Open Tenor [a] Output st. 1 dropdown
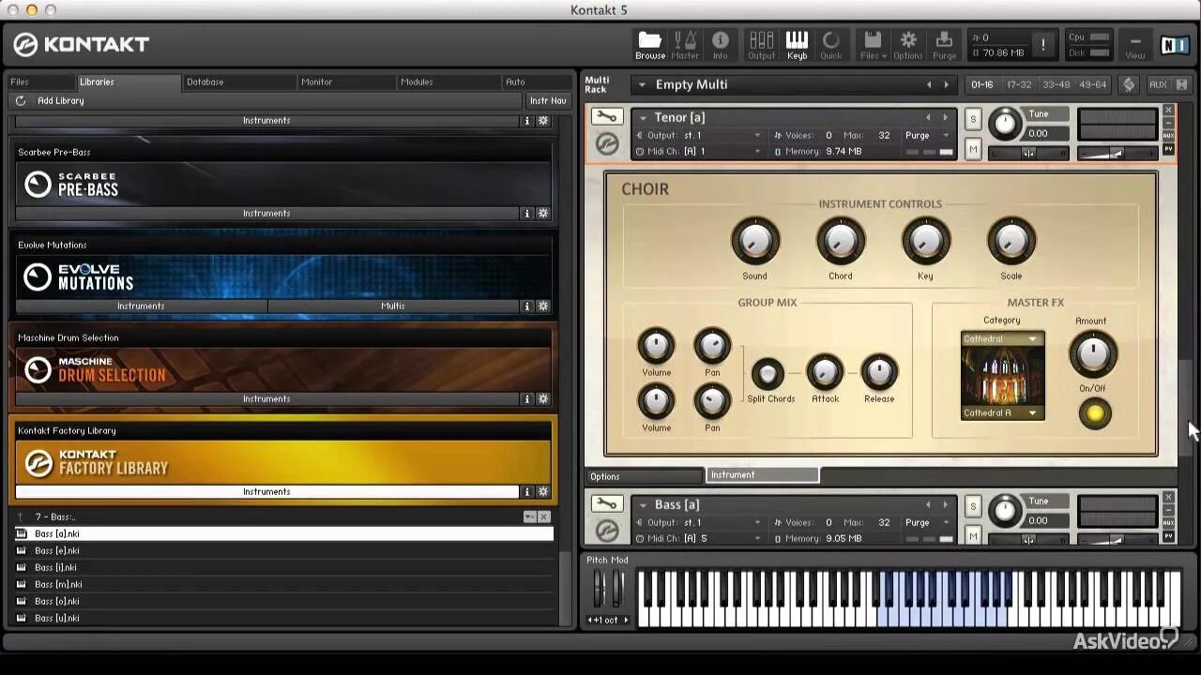Viewport: 1201px width, 675px height. [757, 135]
